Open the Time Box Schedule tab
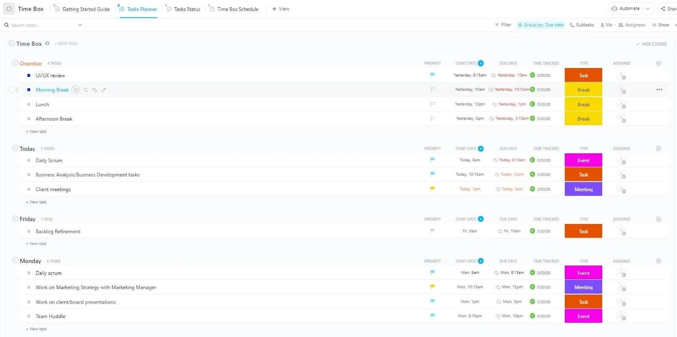This screenshot has height=337, width=677. point(234,9)
